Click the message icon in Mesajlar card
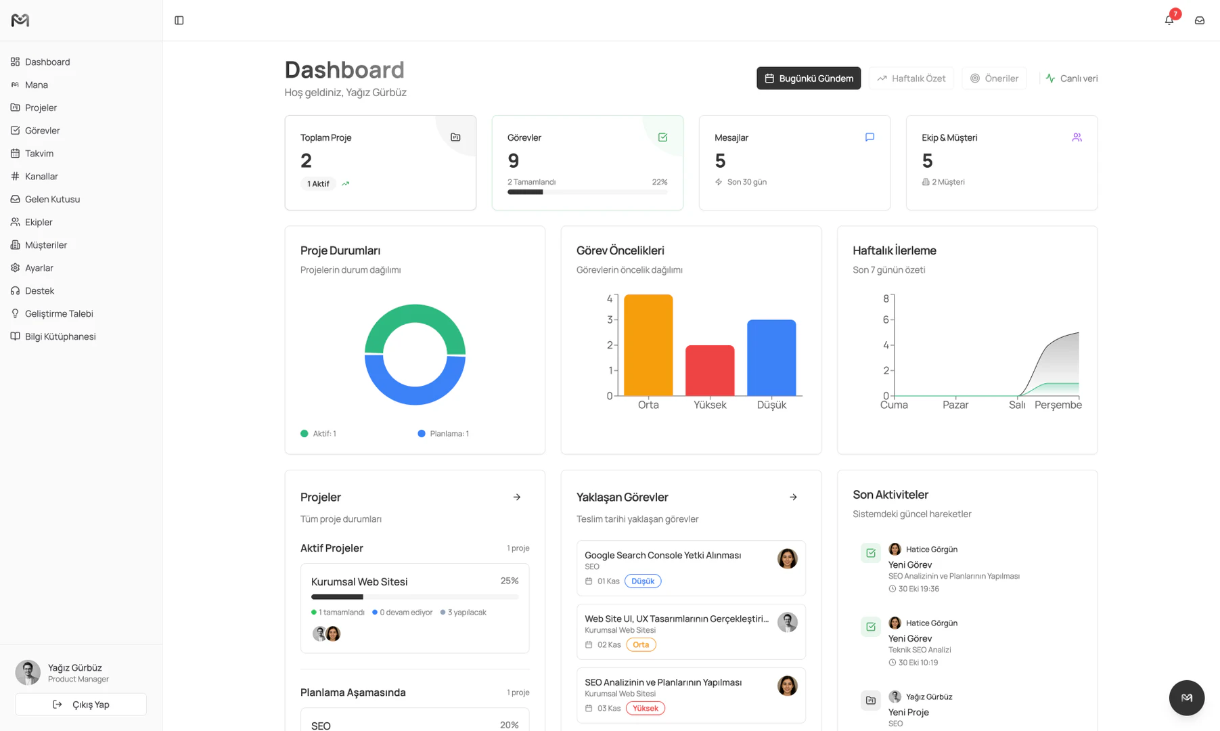Viewport: 1220px width, 731px height. click(869, 137)
